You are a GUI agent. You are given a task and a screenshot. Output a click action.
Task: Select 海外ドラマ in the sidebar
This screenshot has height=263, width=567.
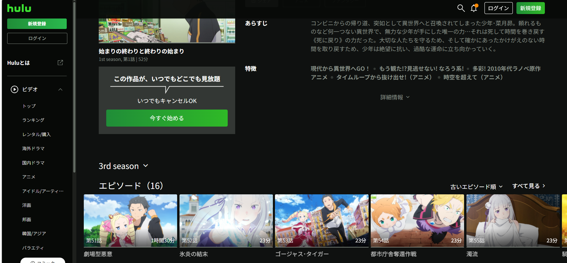(33, 148)
